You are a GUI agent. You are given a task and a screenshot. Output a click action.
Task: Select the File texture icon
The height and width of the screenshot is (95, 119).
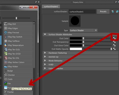coord(6,83)
